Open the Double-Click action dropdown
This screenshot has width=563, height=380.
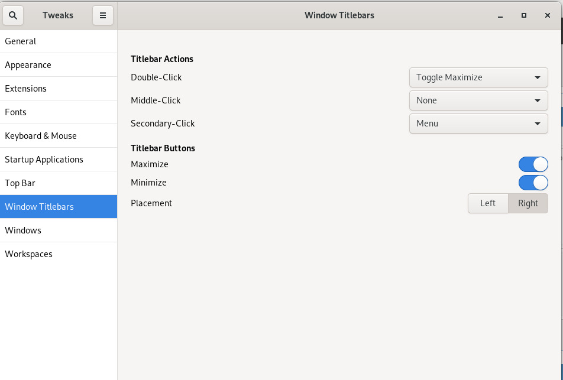point(478,77)
